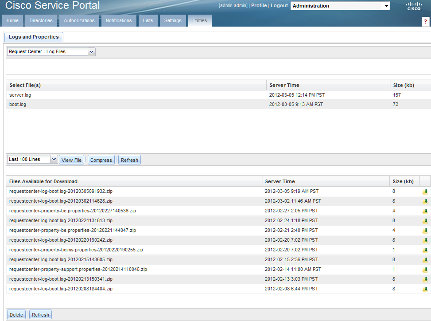Click the Cisco Service Portal title
Viewport: 431px width, 321px height.
53,5
